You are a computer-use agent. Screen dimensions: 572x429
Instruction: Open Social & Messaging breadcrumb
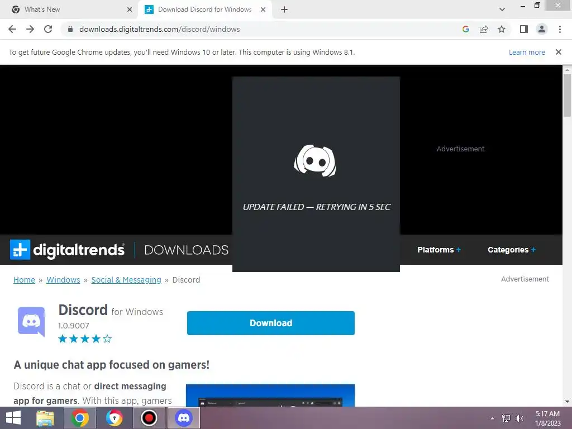coord(126,280)
